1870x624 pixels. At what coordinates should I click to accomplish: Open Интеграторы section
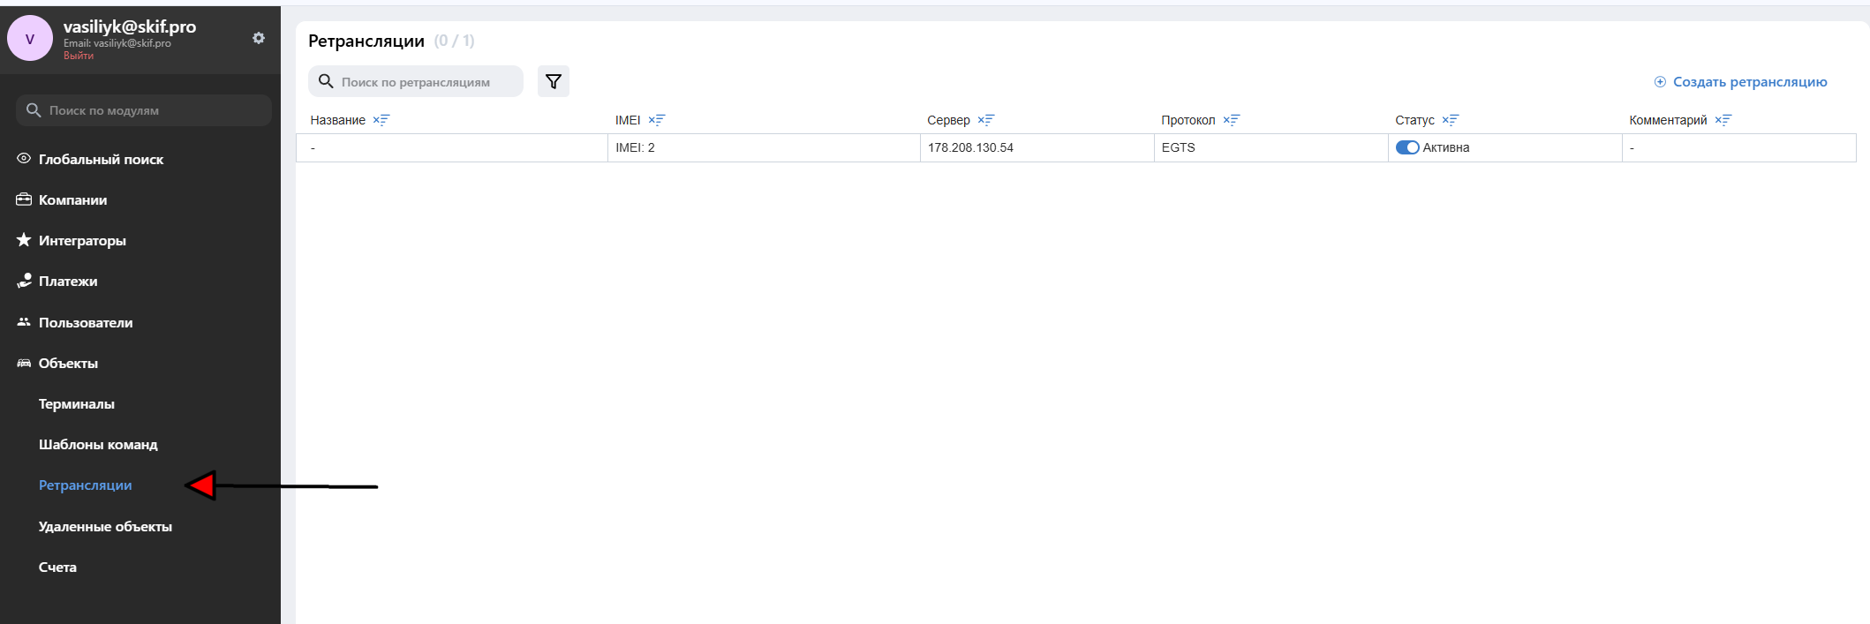[x=82, y=241]
